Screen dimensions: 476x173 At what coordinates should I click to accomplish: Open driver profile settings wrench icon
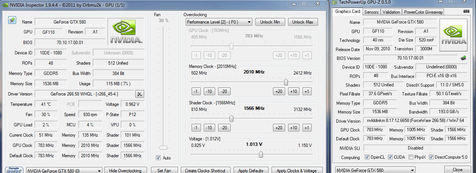tap(140, 94)
